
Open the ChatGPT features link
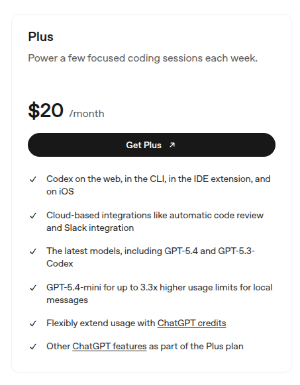(x=109, y=346)
